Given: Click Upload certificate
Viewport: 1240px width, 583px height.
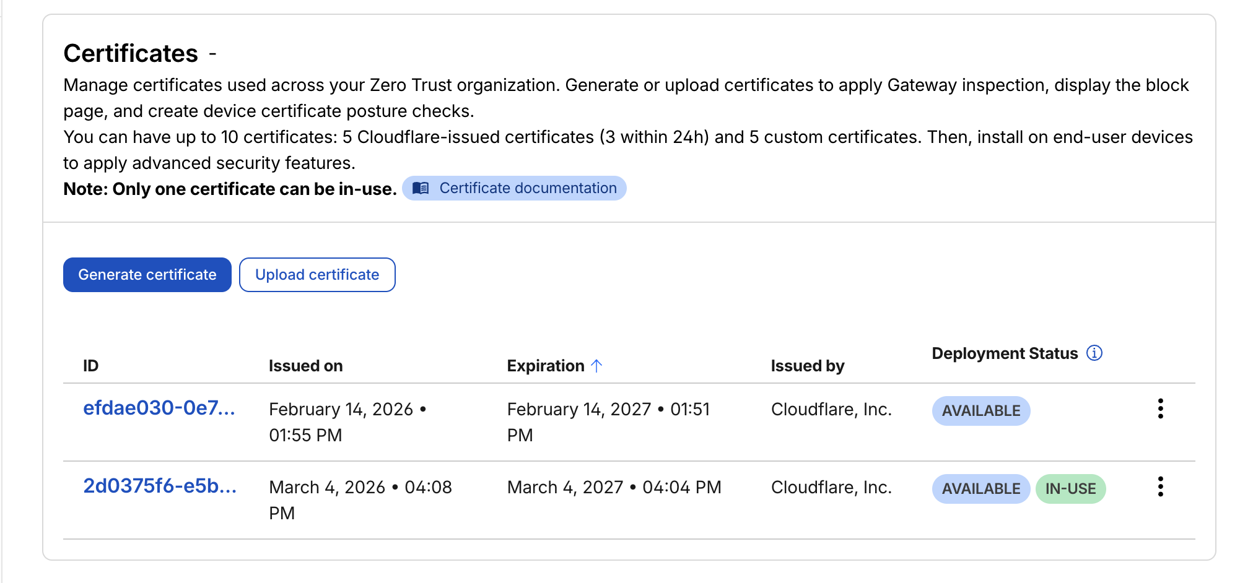Looking at the screenshot, I should click(x=317, y=274).
